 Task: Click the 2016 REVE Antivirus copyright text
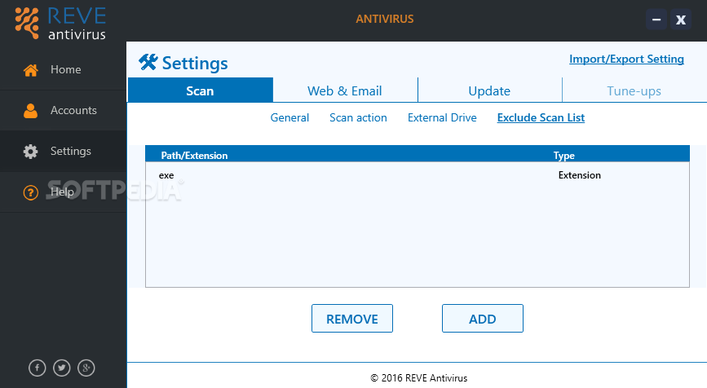419,378
